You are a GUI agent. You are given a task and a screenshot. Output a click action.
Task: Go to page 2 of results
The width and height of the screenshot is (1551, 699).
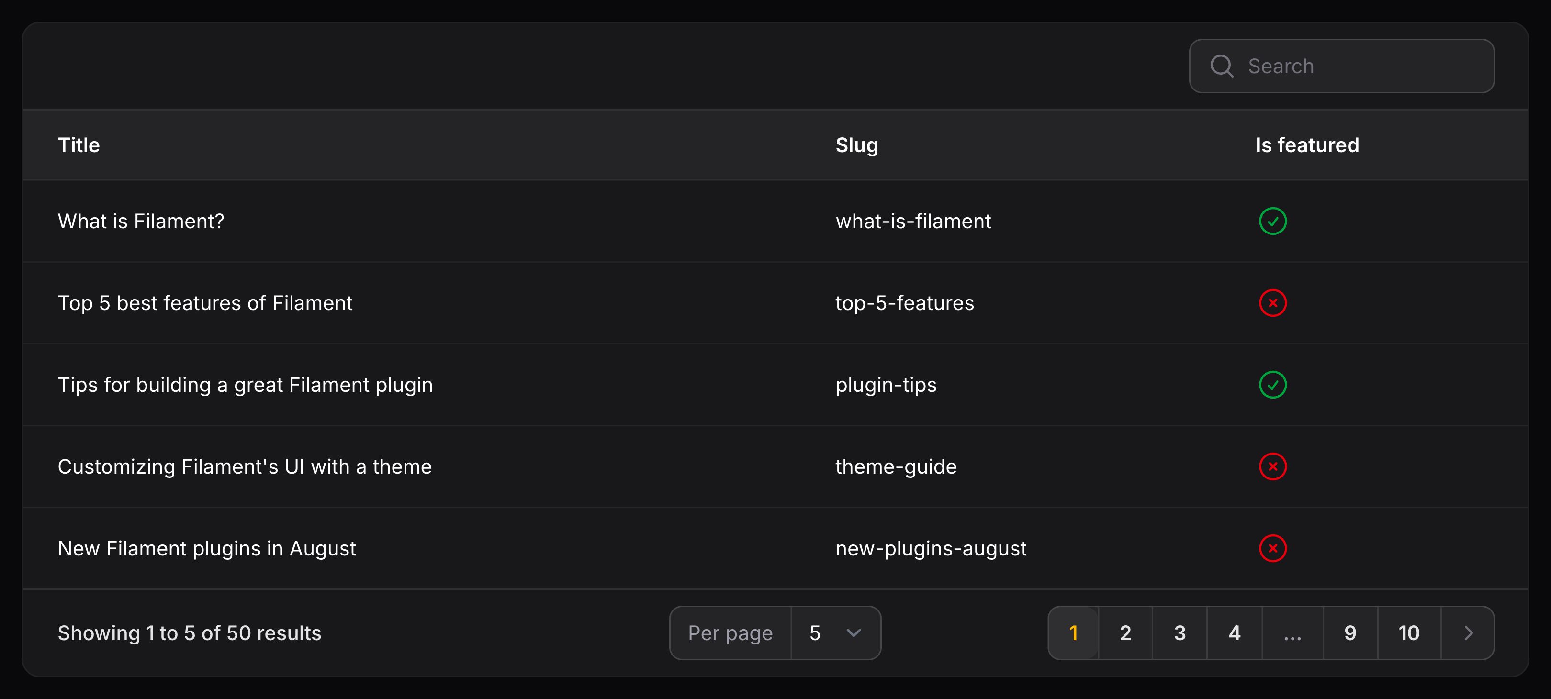[1125, 633]
